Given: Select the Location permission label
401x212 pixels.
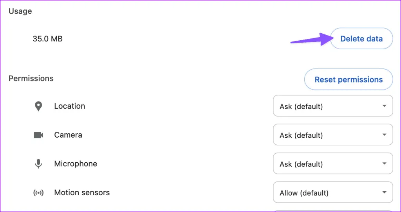Looking at the screenshot, I should (x=69, y=106).
